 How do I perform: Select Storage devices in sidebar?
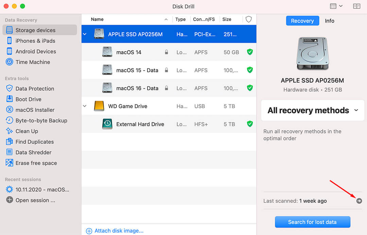tap(39, 30)
